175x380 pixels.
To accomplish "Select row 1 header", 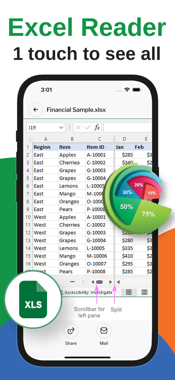I will (29, 147).
